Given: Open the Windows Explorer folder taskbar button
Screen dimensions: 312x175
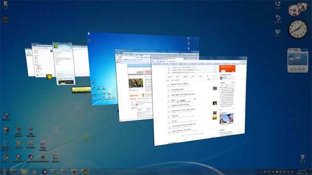Looking at the screenshot, I should tap(24, 171).
